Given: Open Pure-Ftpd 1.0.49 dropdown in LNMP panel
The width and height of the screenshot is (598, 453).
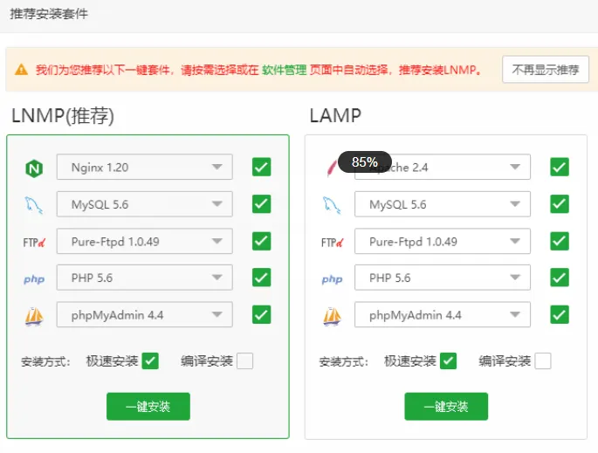Looking at the screenshot, I should coord(145,241).
